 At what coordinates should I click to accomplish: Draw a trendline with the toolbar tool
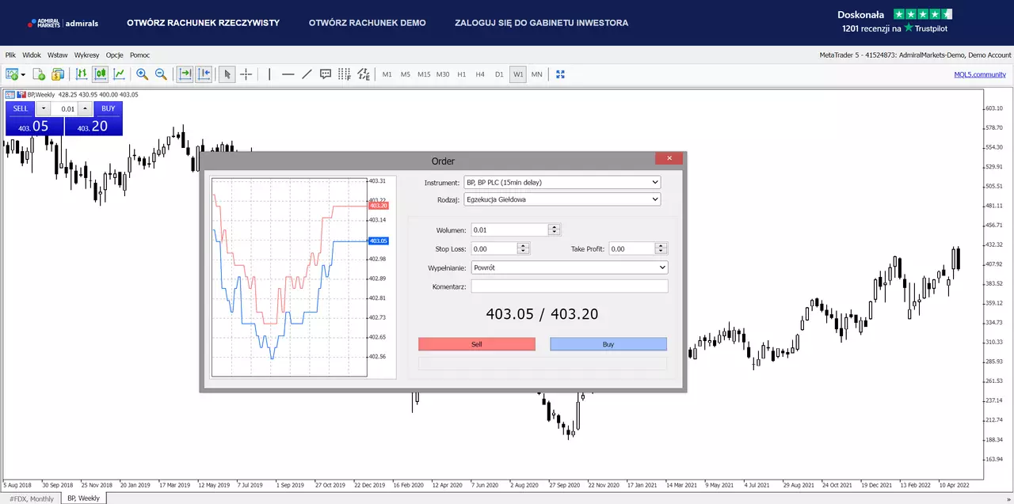[307, 74]
